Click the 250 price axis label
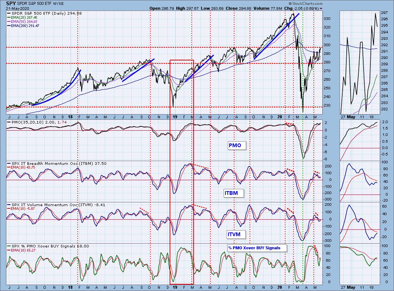The width and height of the screenshot is (394, 291). (x=327, y=88)
